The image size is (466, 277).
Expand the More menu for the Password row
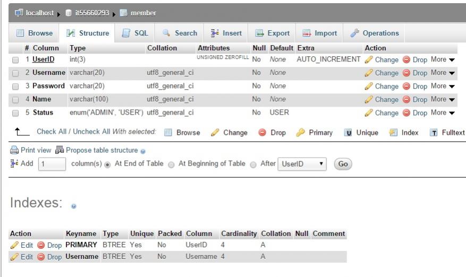click(x=443, y=86)
